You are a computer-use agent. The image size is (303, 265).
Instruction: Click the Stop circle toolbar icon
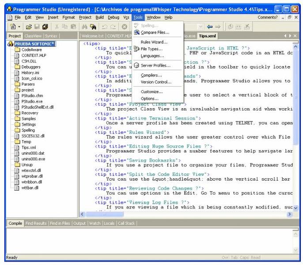click(125, 26)
